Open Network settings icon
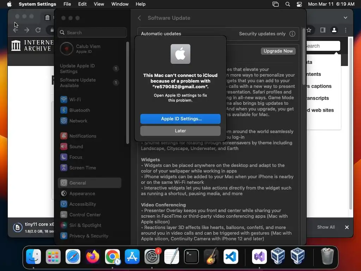This screenshot has width=361, height=271. [x=64, y=121]
